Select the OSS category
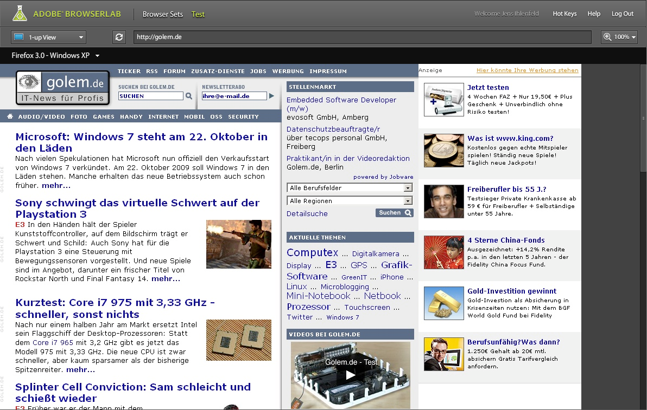Viewport: 647px width, 410px height. [216, 116]
